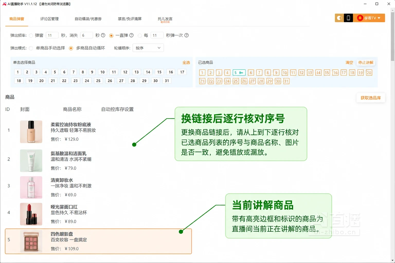
Task: Click the help icon after 消失 seconds
Action: point(103,35)
